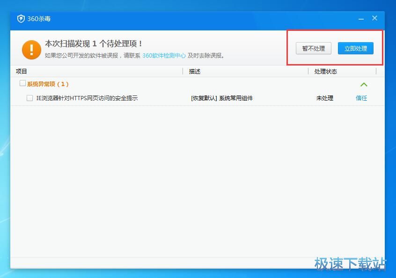
Task: Check the 系统异常项 group checkbox
Action: coord(22,83)
